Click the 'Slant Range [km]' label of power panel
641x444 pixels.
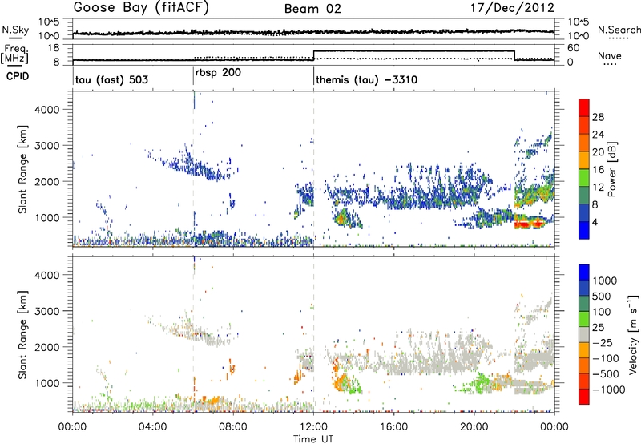[x=22, y=169]
